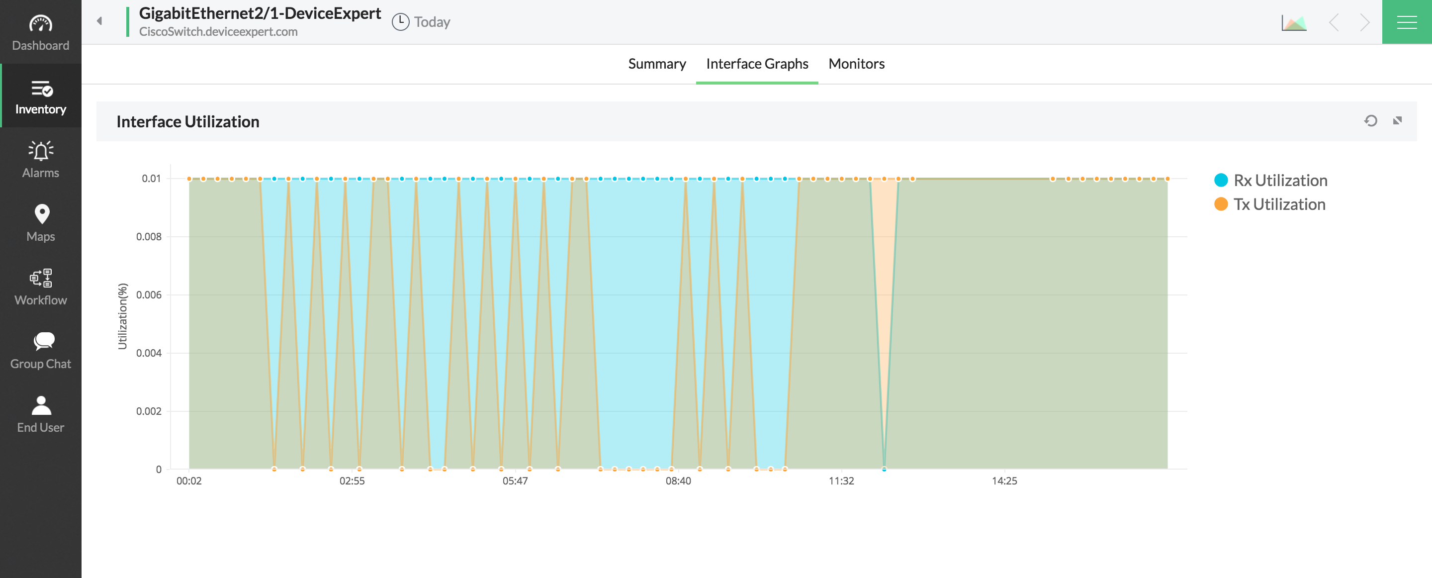Go to previous interface arrow
The width and height of the screenshot is (1432, 578).
pyautogui.click(x=1334, y=23)
